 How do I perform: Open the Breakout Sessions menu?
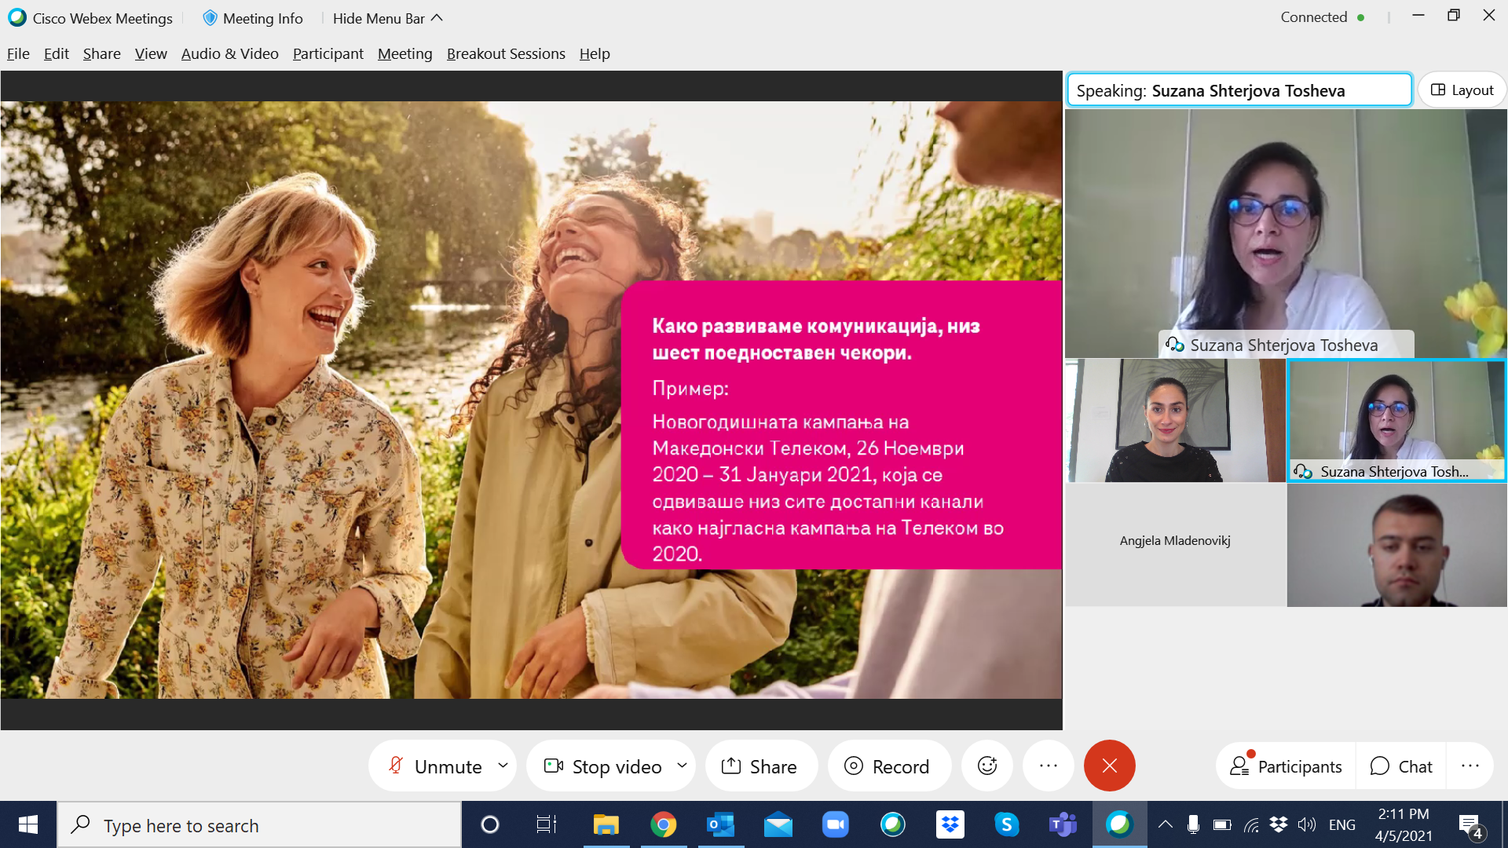point(506,53)
